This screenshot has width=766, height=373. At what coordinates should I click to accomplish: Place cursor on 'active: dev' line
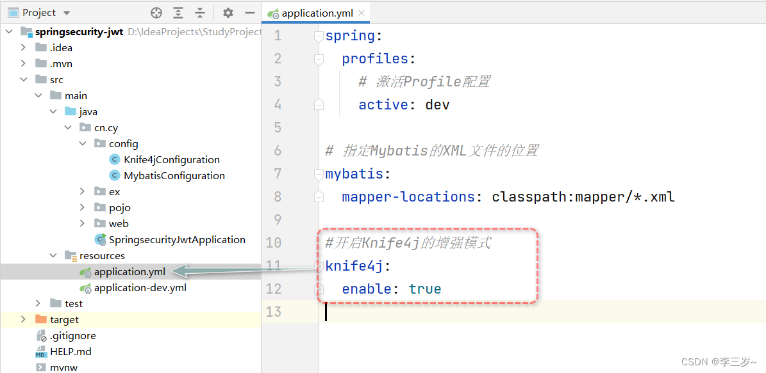pos(404,105)
